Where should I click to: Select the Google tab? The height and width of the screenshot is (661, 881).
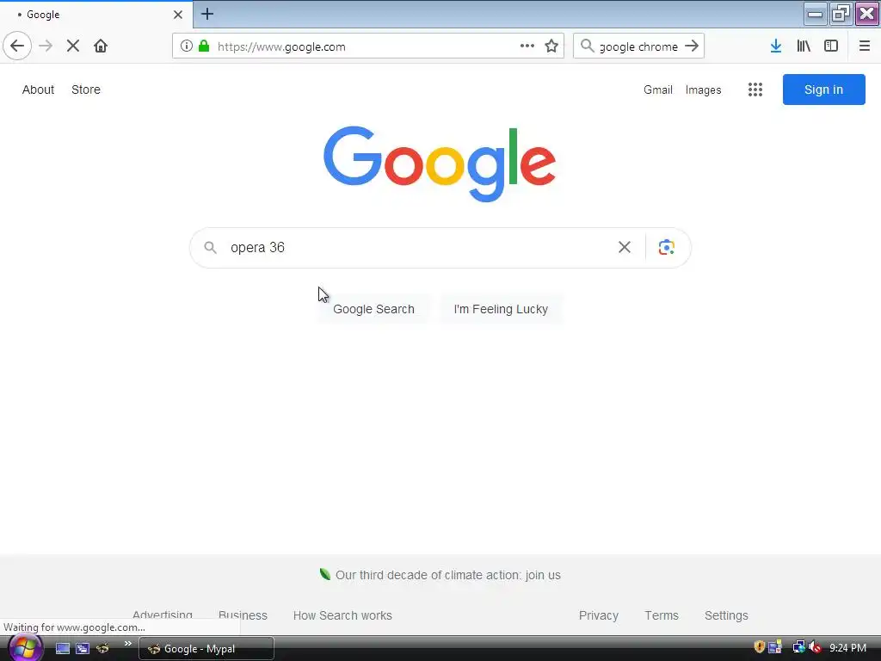tap(96, 15)
